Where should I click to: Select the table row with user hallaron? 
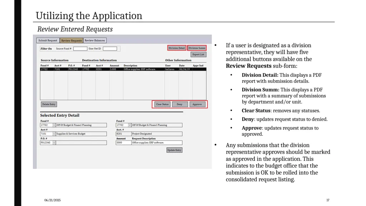point(123,69)
